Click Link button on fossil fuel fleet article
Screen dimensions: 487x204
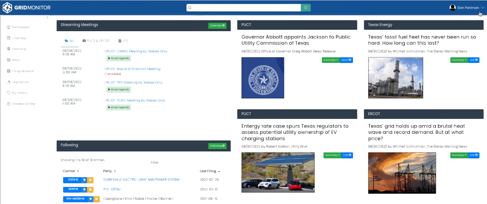point(474,60)
